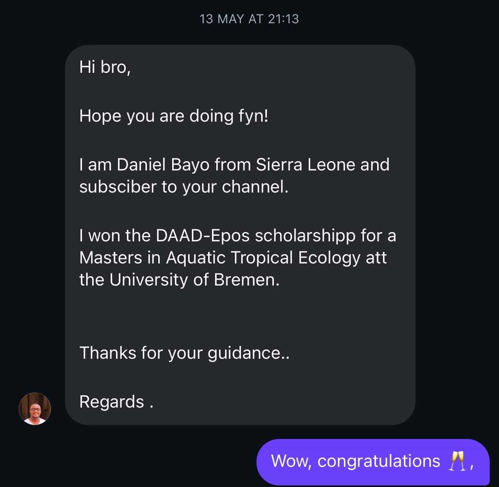The height and width of the screenshot is (487, 499).
Task: Tap the "Regards ." sign-off line
Action: point(116,402)
